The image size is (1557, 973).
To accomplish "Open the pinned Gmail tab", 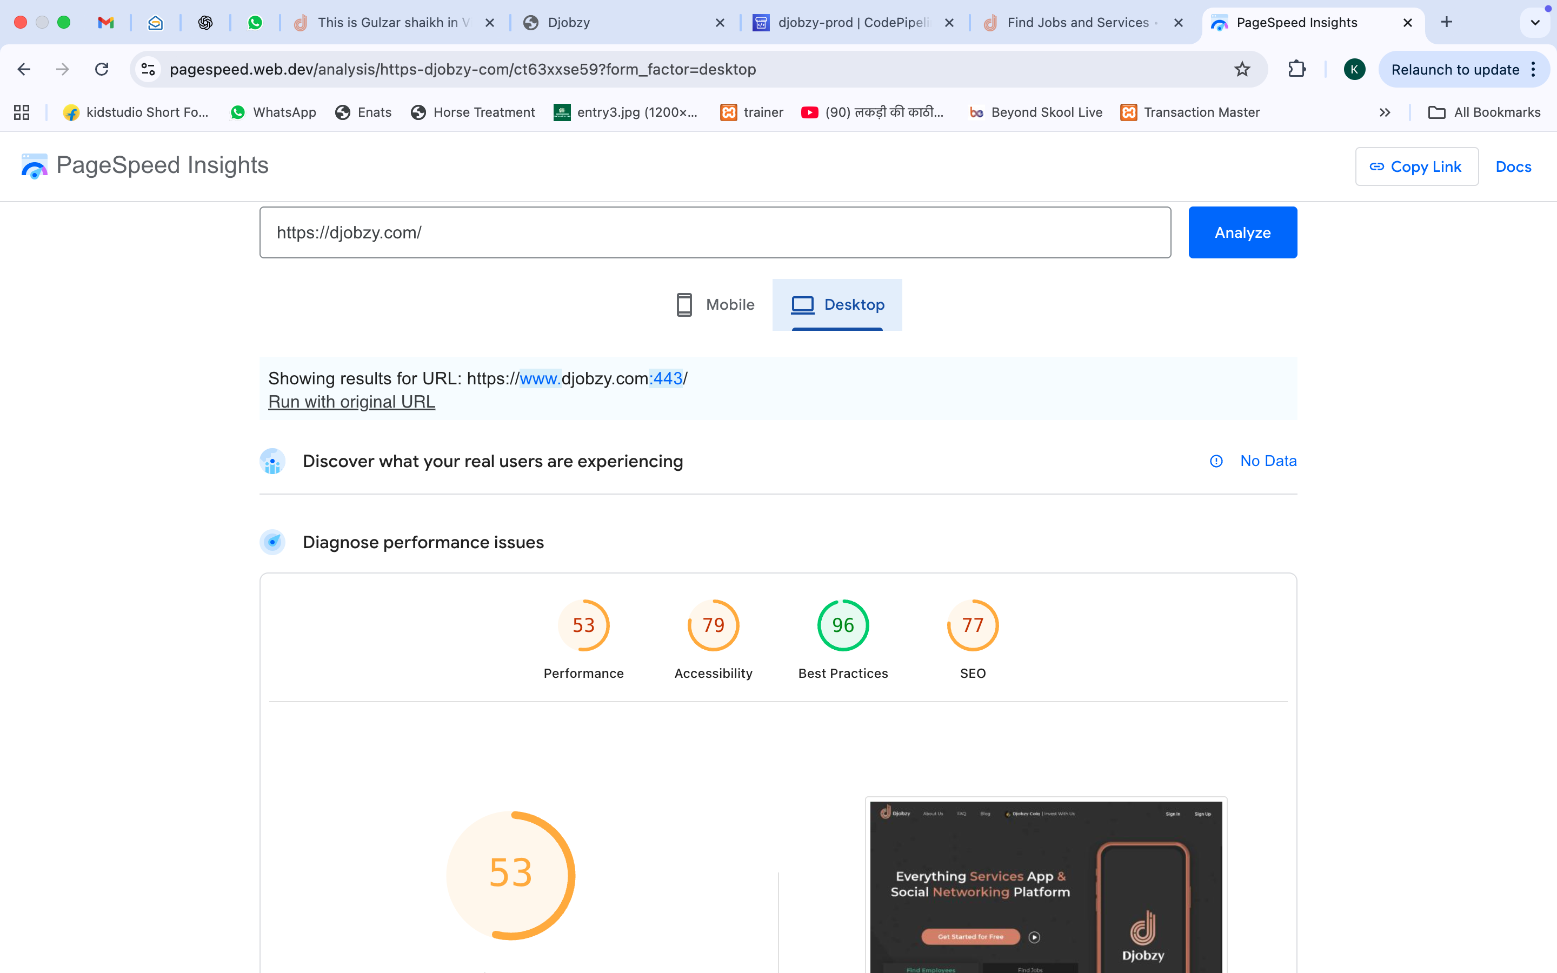I will pyautogui.click(x=106, y=23).
